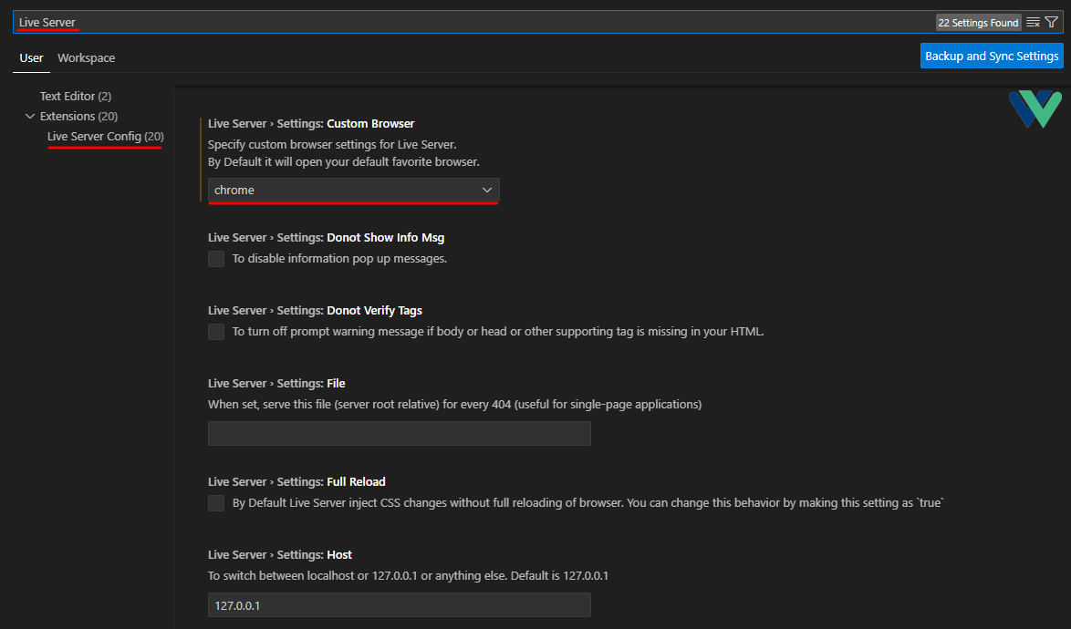Click the Settings: File input field

pyautogui.click(x=399, y=433)
